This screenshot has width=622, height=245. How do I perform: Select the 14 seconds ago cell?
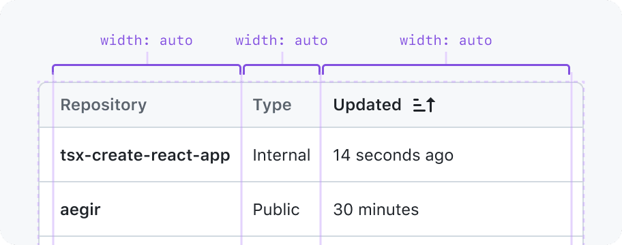[x=393, y=155]
